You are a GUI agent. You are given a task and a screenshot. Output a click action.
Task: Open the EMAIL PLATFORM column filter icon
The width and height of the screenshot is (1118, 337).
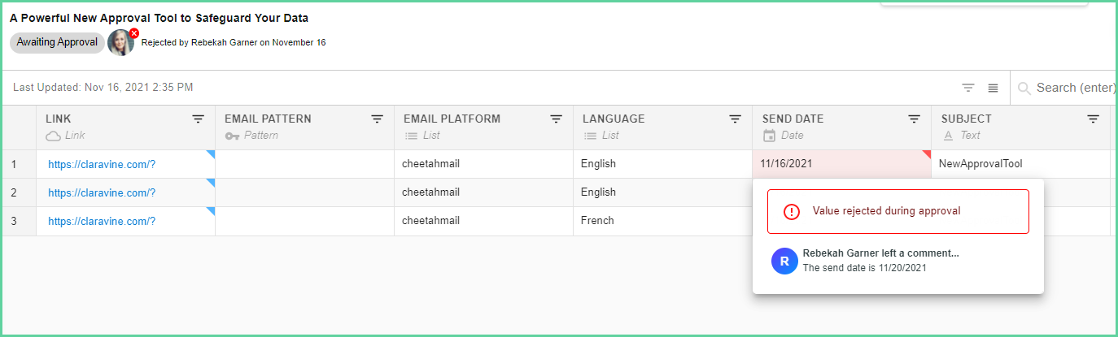point(556,119)
